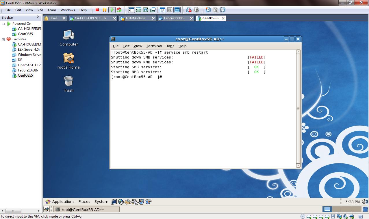Select ESX Server 4.0i in sidebar

pos(29,50)
